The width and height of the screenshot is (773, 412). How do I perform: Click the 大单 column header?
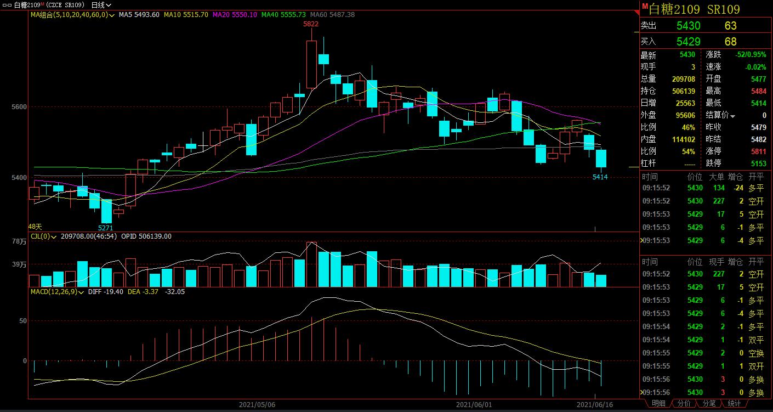click(x=717, y=177)
